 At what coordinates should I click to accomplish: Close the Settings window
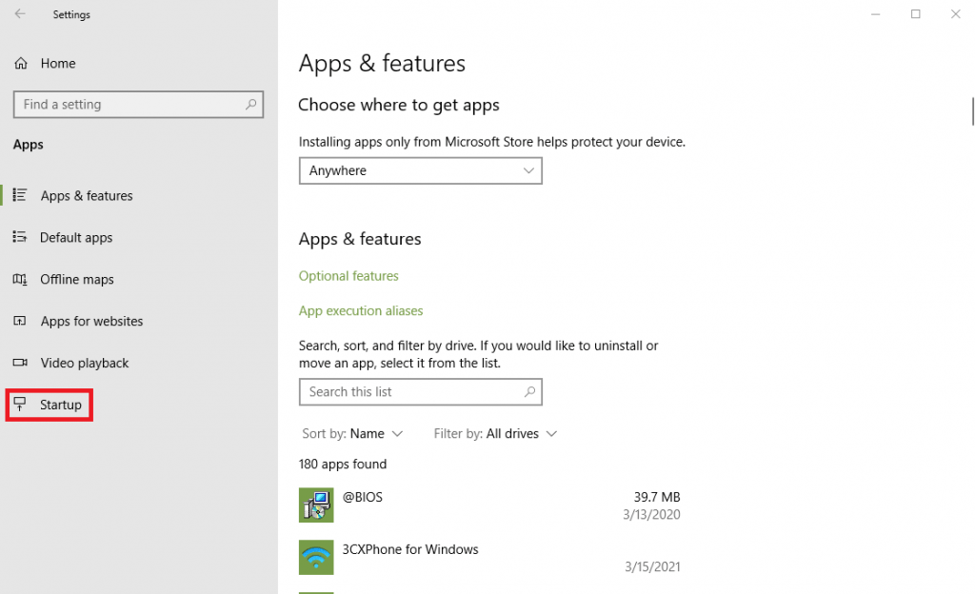coord(956,13)
